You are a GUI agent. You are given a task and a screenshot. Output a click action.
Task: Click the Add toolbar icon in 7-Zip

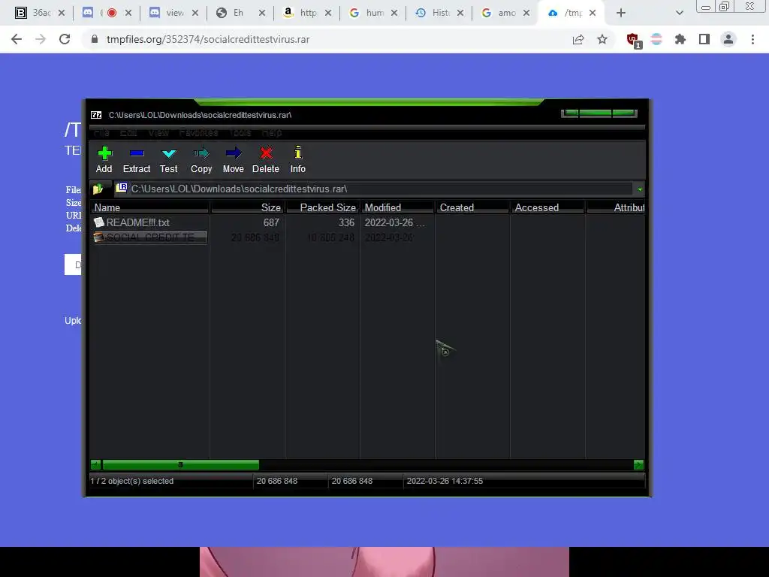click(x=104, y=159)
